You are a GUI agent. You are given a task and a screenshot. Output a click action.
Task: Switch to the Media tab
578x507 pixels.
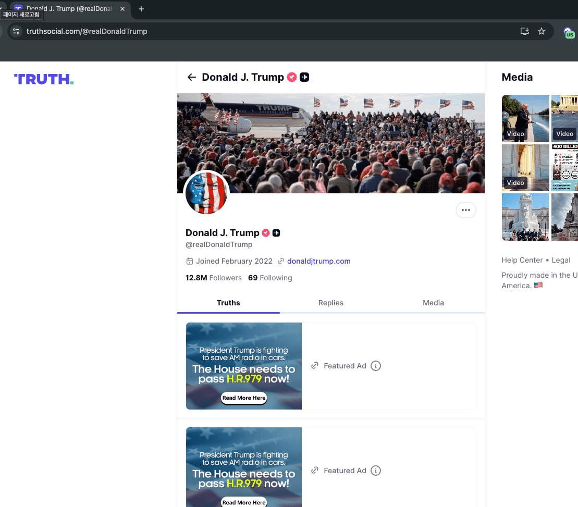click(x=433, y=303)
